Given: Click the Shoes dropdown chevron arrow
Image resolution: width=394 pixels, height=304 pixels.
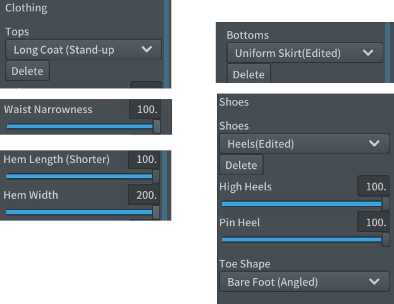Looking at the screenshot, I should click(x=374, y=143).
